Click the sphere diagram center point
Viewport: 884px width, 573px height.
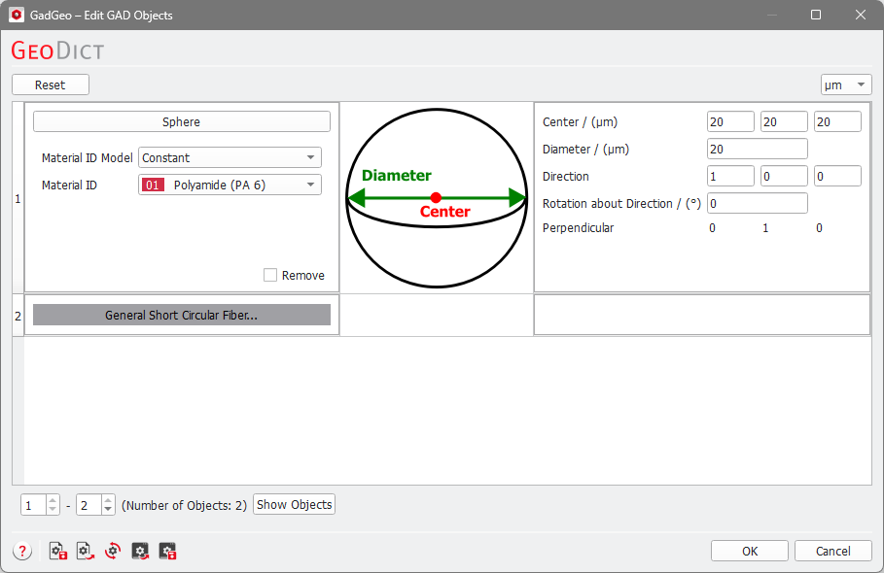point(436,197)
